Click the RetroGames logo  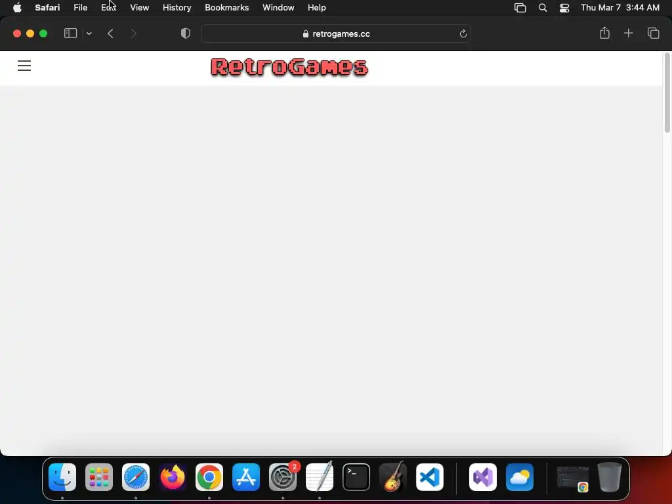289,67
